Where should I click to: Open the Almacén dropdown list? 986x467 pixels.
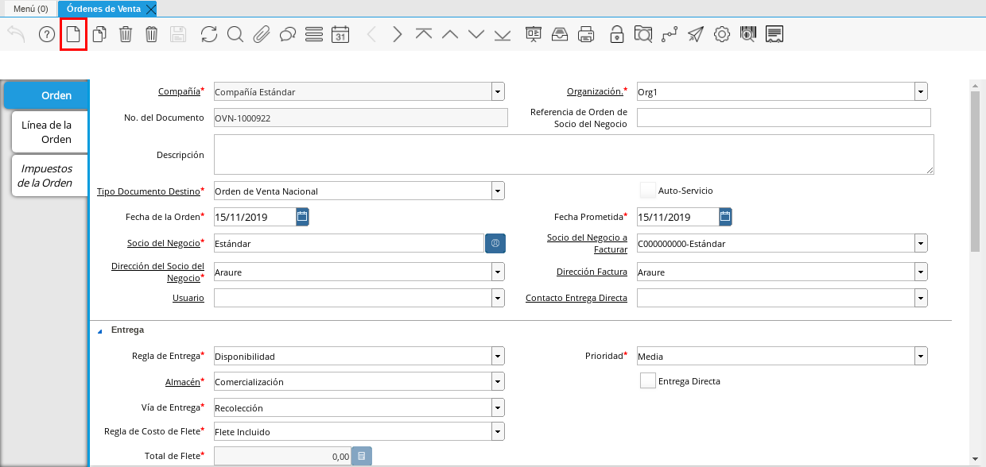(x=498, y=382)
